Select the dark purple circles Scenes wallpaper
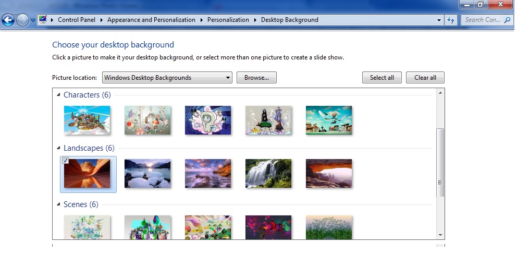This screenshot has height=266, width=517. coord(268,227)
